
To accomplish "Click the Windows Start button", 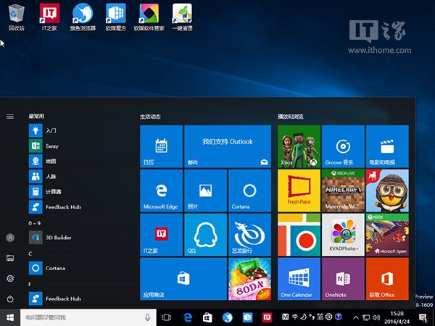I will [x=10, y=317].
